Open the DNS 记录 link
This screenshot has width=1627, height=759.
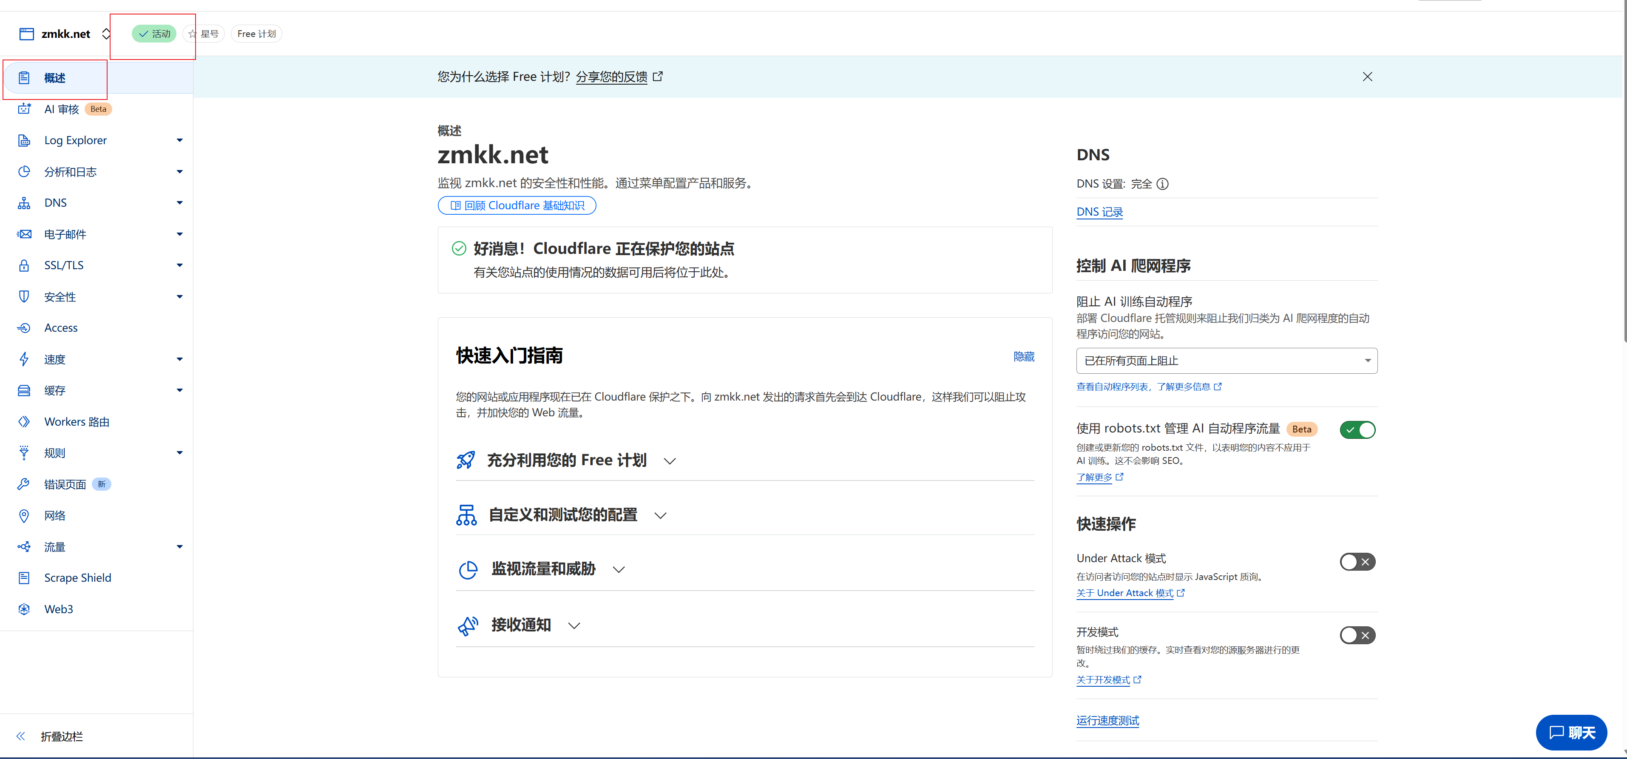pos(1099,212)
